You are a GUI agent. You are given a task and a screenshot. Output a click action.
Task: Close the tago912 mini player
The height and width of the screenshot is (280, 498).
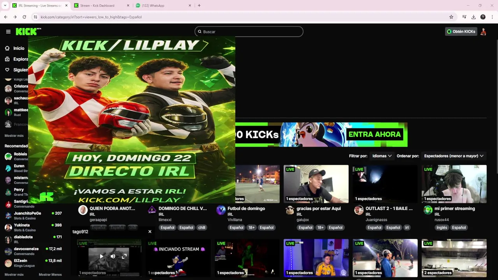coord(150,232)
